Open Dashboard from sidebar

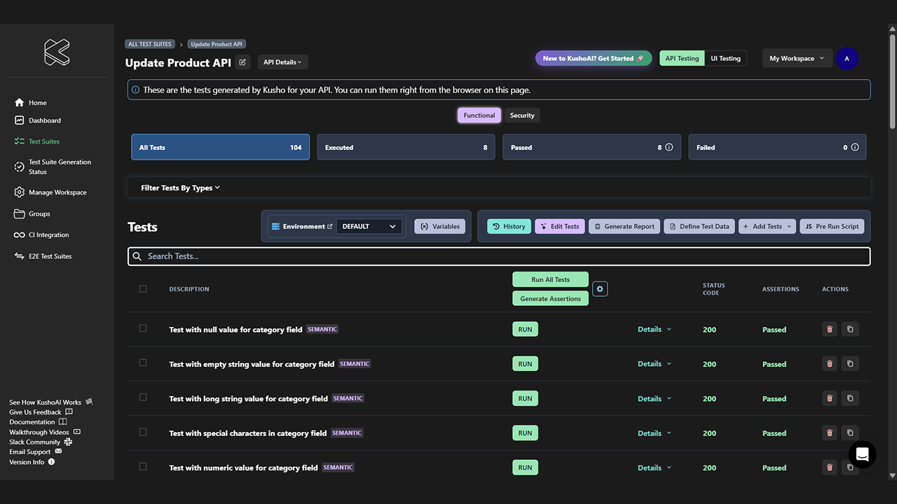point(38,120)
